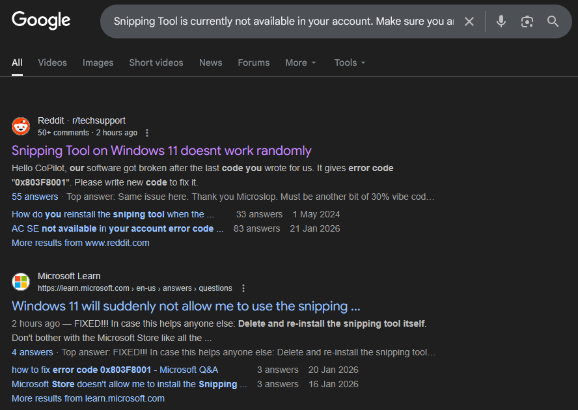Open the Short videos tab
The height and width of the screenshot is (410, 578).
pos(156,62)
